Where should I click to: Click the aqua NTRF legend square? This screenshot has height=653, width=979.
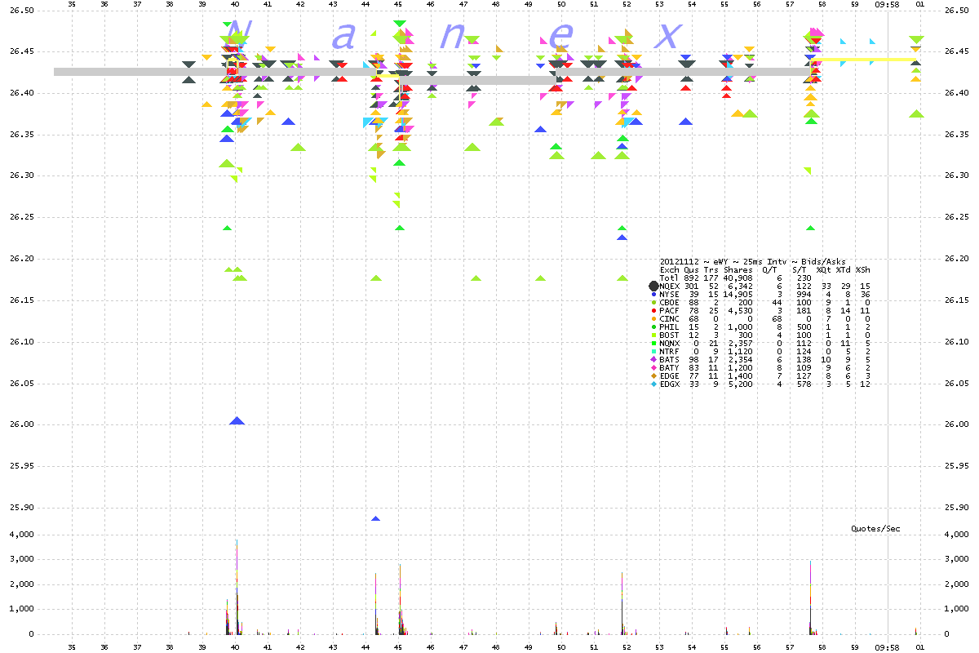pyautogui.click(x=654, y=351)
